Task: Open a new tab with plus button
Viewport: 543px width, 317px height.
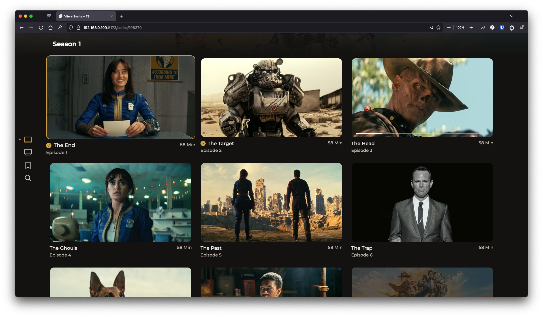Action: click(122, 16)
